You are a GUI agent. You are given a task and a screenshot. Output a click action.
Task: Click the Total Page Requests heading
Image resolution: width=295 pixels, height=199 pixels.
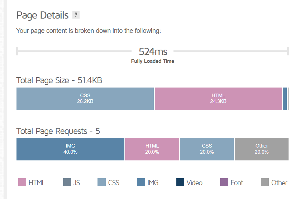point(58,131)
